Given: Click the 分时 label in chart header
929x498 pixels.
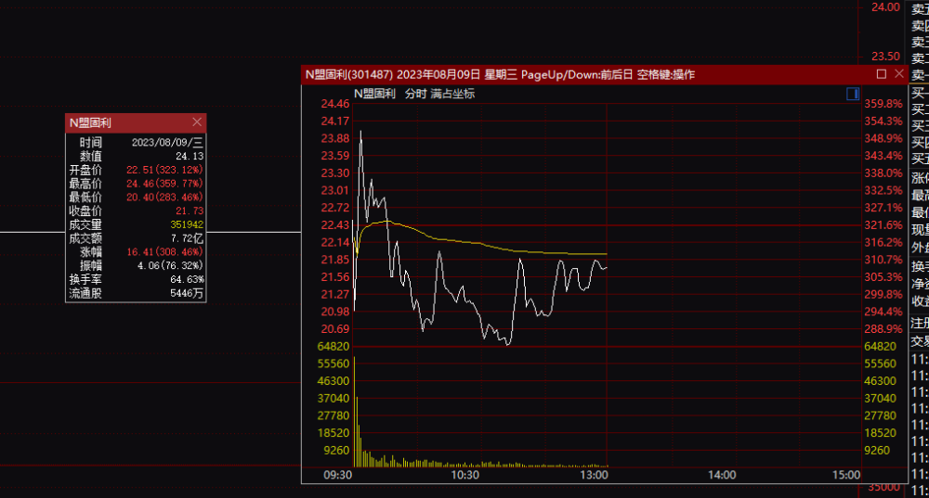Looking at the screenshot, I should tap(415, 94).
